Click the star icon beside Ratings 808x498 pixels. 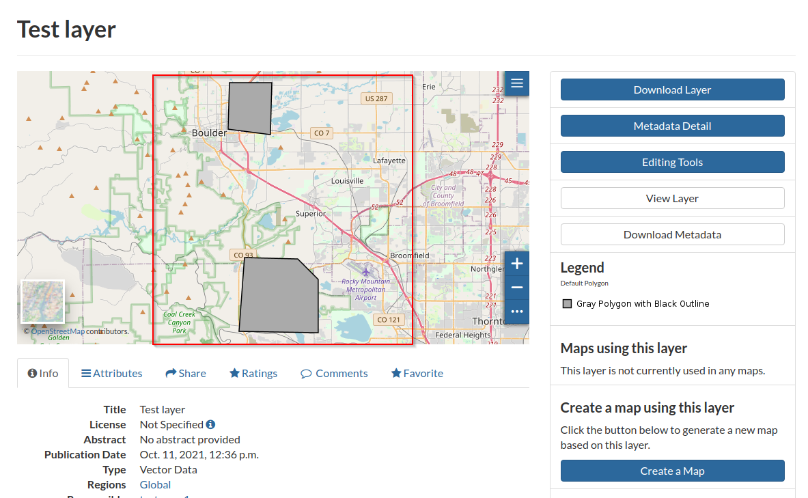click(x=234, y=373)
